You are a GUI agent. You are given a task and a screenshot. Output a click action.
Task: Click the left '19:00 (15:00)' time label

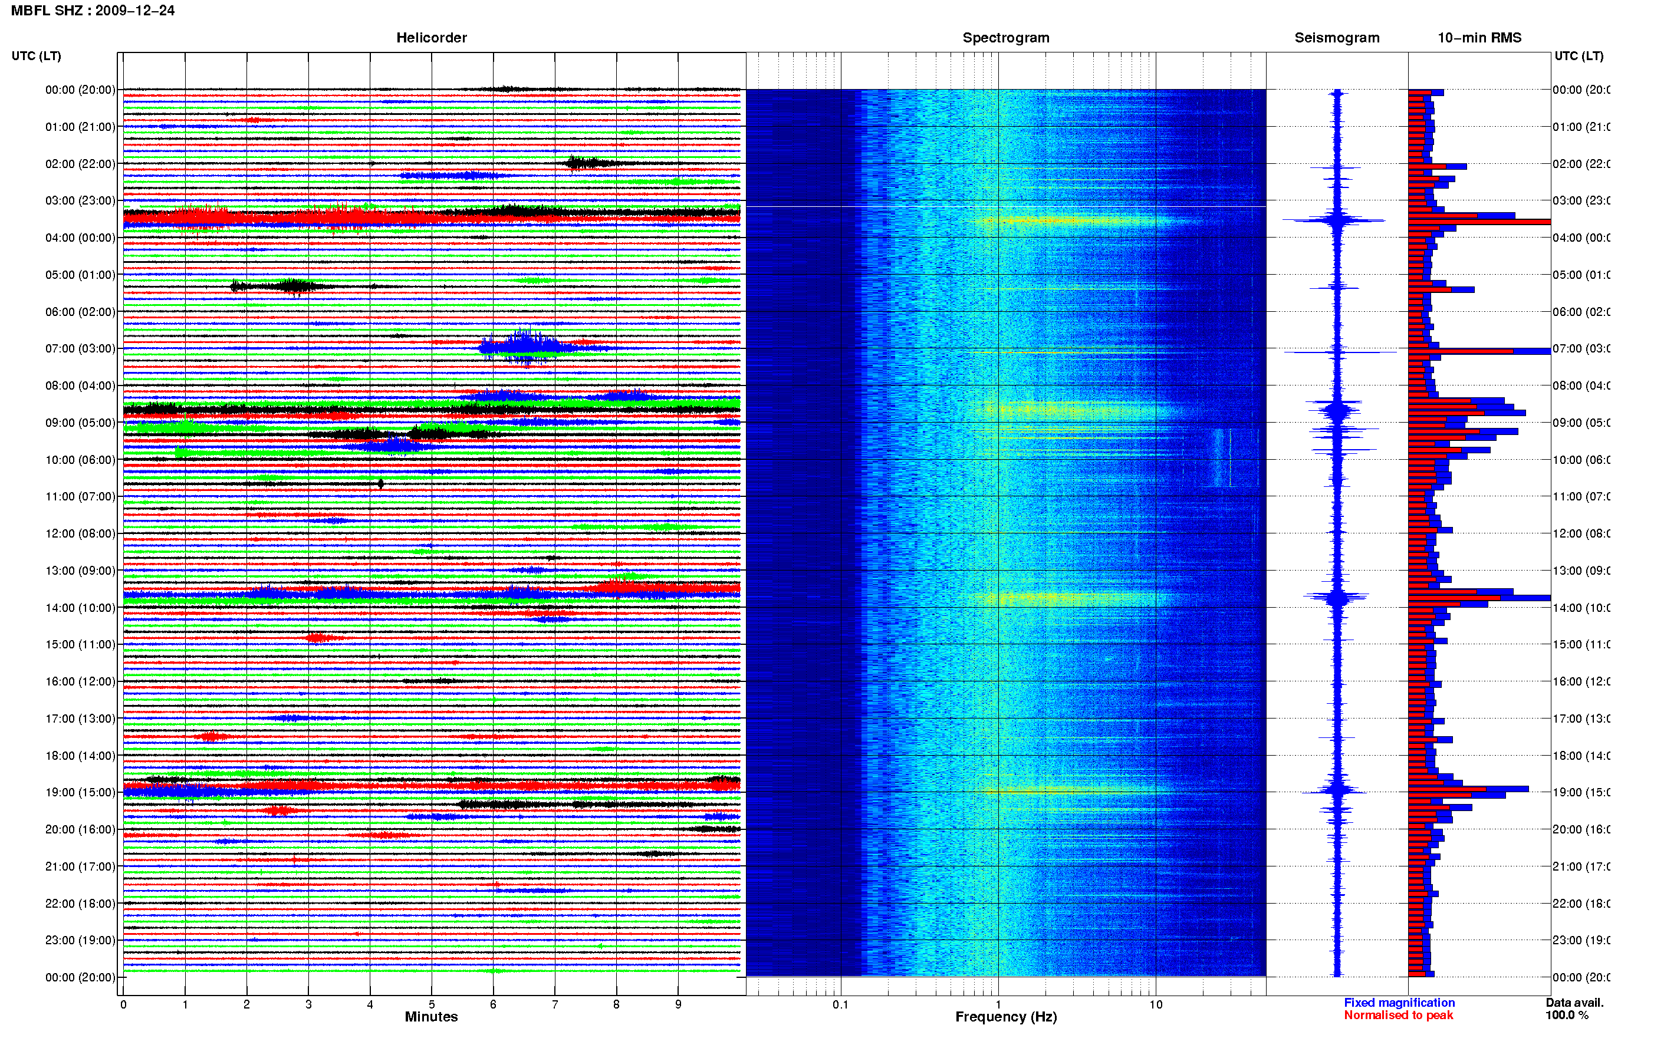(x=80, y=792)
